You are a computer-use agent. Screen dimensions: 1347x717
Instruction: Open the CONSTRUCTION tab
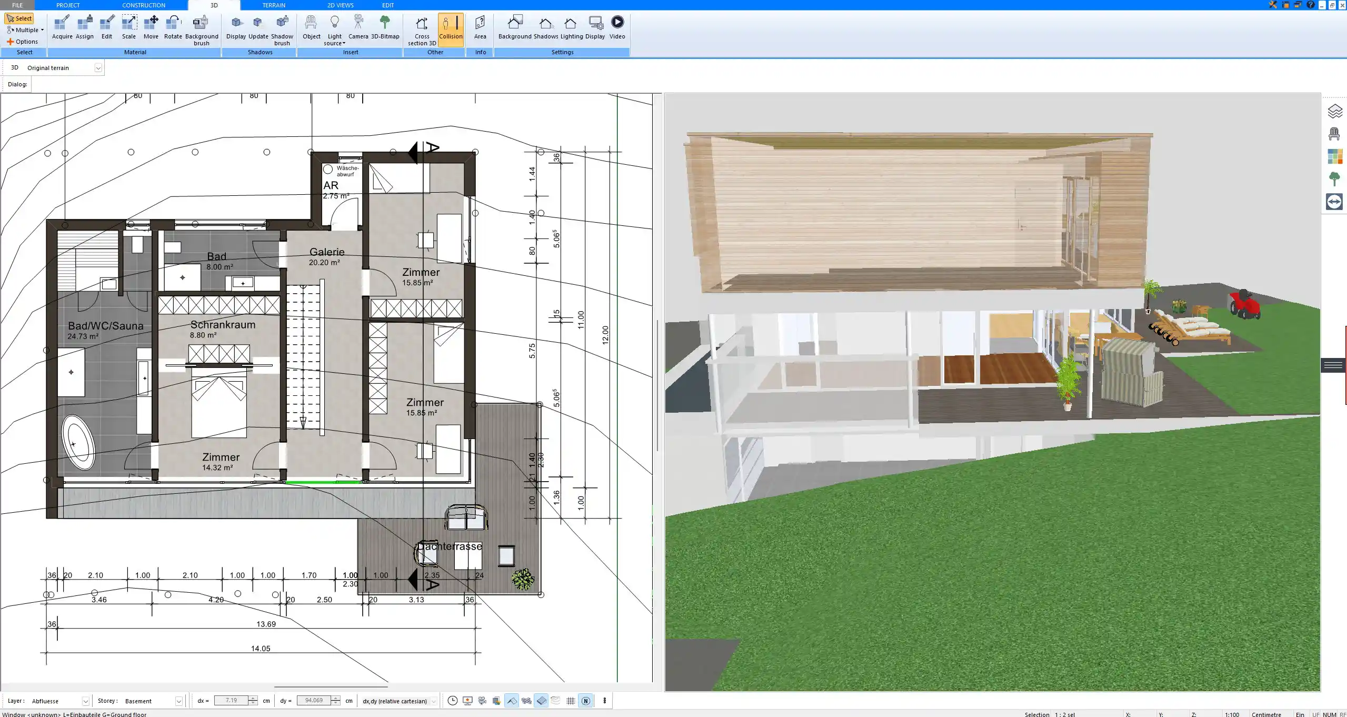tap(144, 5)
